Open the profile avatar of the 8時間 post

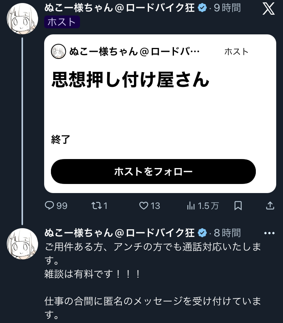23,244
